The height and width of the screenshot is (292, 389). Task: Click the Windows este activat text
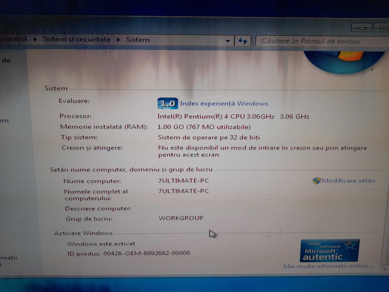[101, 244]
